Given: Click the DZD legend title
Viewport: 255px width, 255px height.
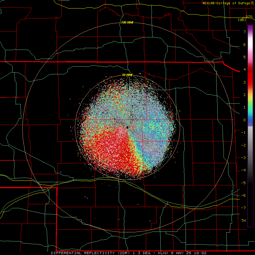Looking at the screenshot, I should (x=249, y=17).
